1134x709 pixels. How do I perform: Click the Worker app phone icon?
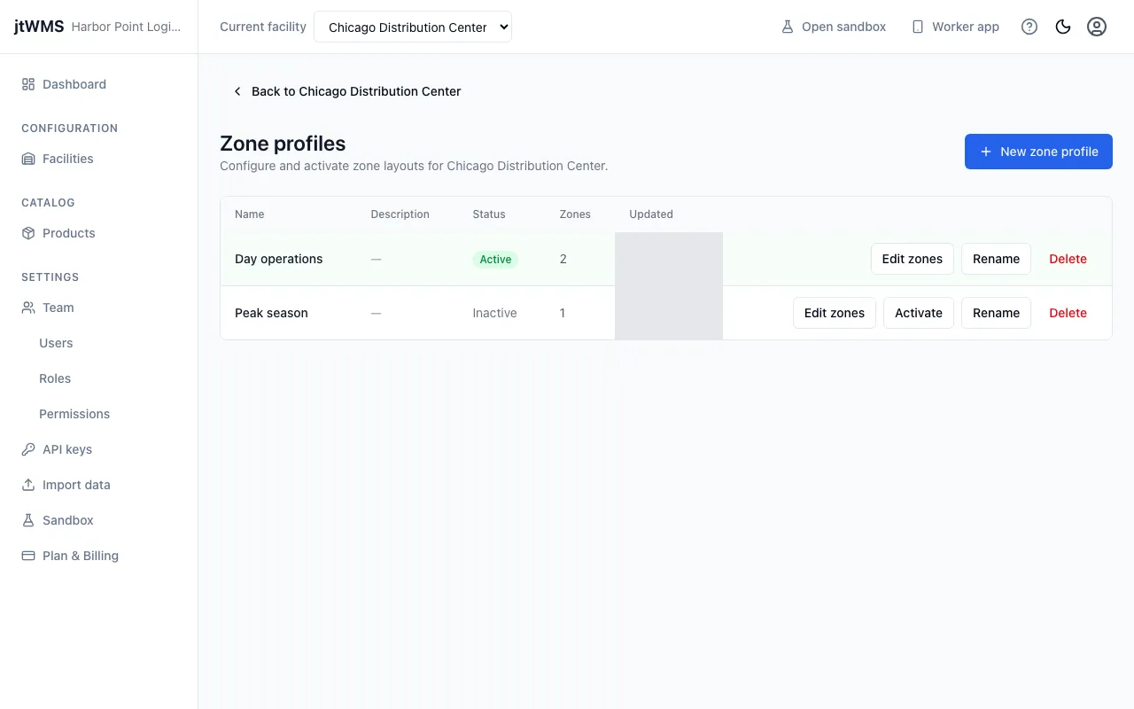coord(918,27)
